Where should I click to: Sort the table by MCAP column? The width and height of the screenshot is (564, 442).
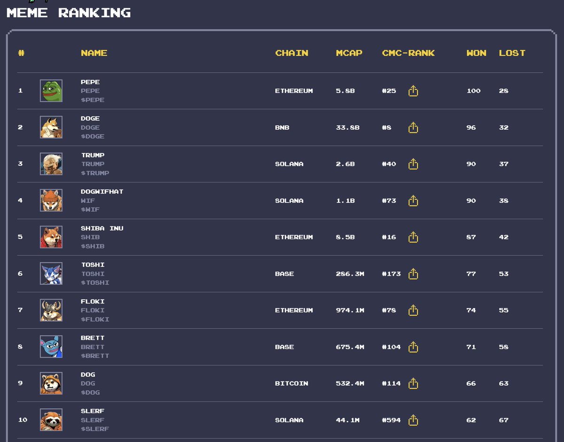[x=349, y=53]
